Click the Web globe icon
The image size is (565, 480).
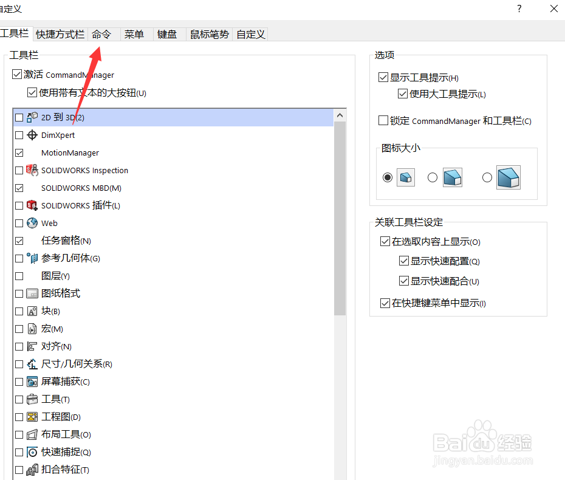(x=32, y=223)
